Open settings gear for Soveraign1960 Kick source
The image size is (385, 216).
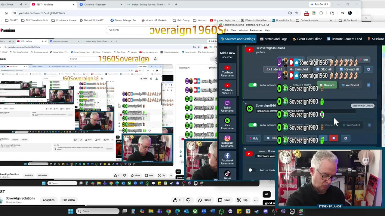click(346, 138)
